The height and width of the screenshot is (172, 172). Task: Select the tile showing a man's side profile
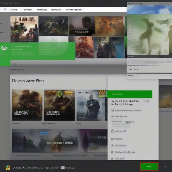[82, 26]
